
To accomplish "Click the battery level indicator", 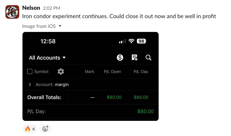I will [142, 41].
